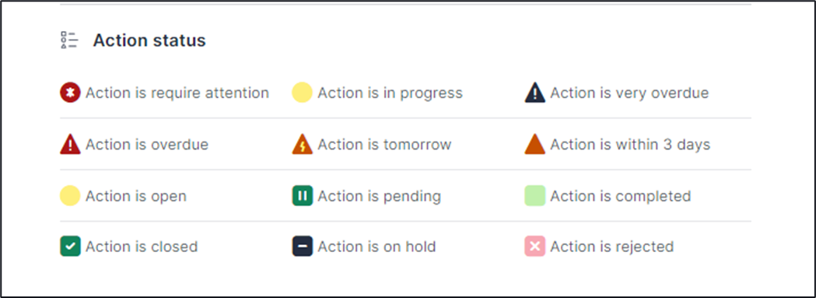Image resolution: width=816 pixels, height=298 pixels.
Task: Click the orange within 3 days triangle
Action: point(535,144)
